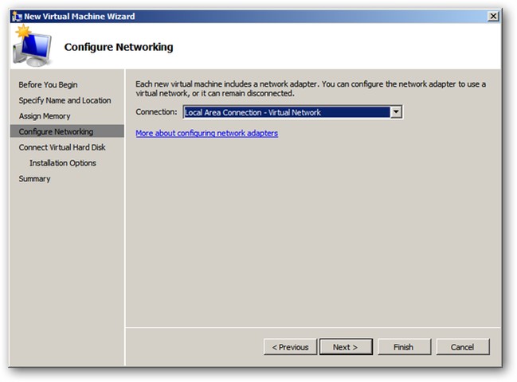Close the New Virtual Machine Wizard
The image size is (517, 382).
tap(493, 16)
